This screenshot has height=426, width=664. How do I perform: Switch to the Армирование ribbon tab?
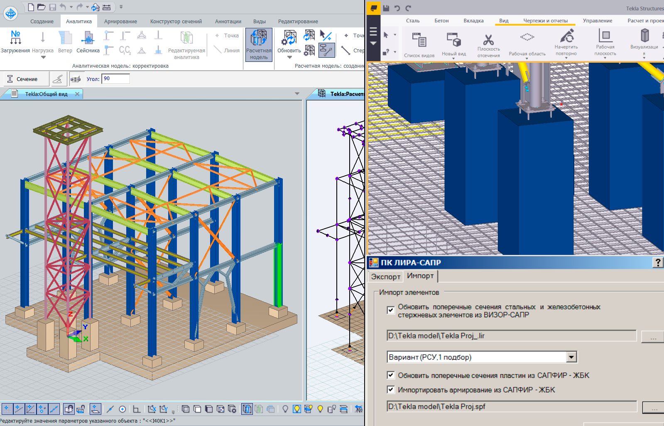tap(120, 21)
